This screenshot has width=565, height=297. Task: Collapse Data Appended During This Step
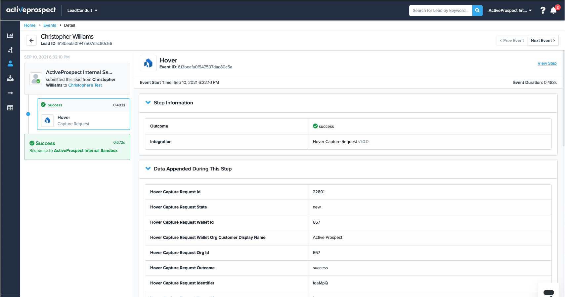coord(148,169)
